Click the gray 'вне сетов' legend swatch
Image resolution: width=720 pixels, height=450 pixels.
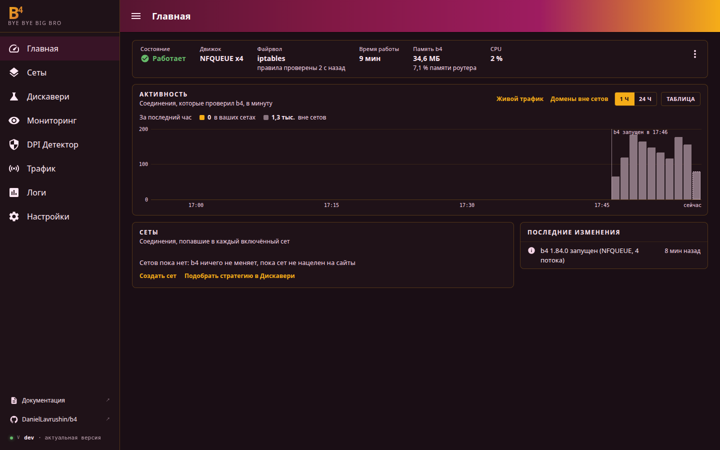(x=266, y=117)
